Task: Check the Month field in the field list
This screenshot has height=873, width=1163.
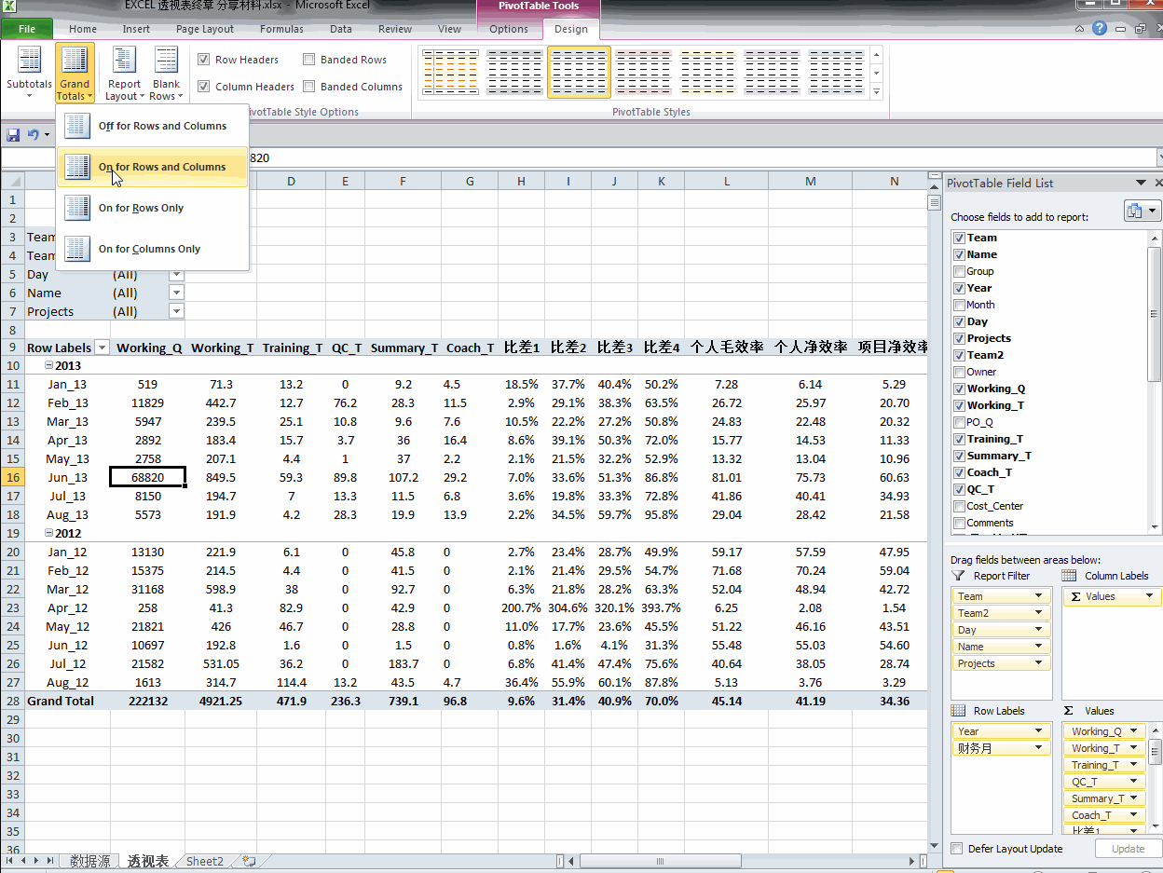Action: [960, 305]
